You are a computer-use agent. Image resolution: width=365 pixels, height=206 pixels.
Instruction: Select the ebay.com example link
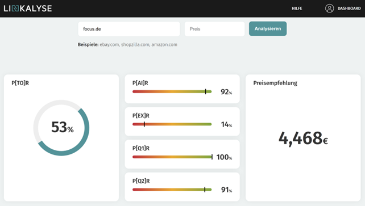coord(109,45)
